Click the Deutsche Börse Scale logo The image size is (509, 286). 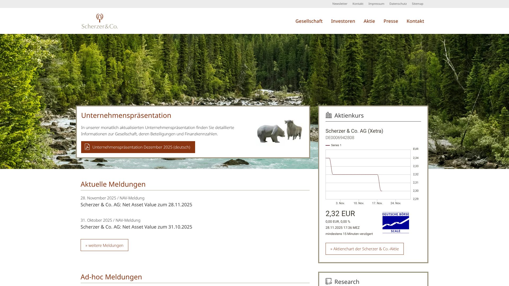(x=396, y=222)
